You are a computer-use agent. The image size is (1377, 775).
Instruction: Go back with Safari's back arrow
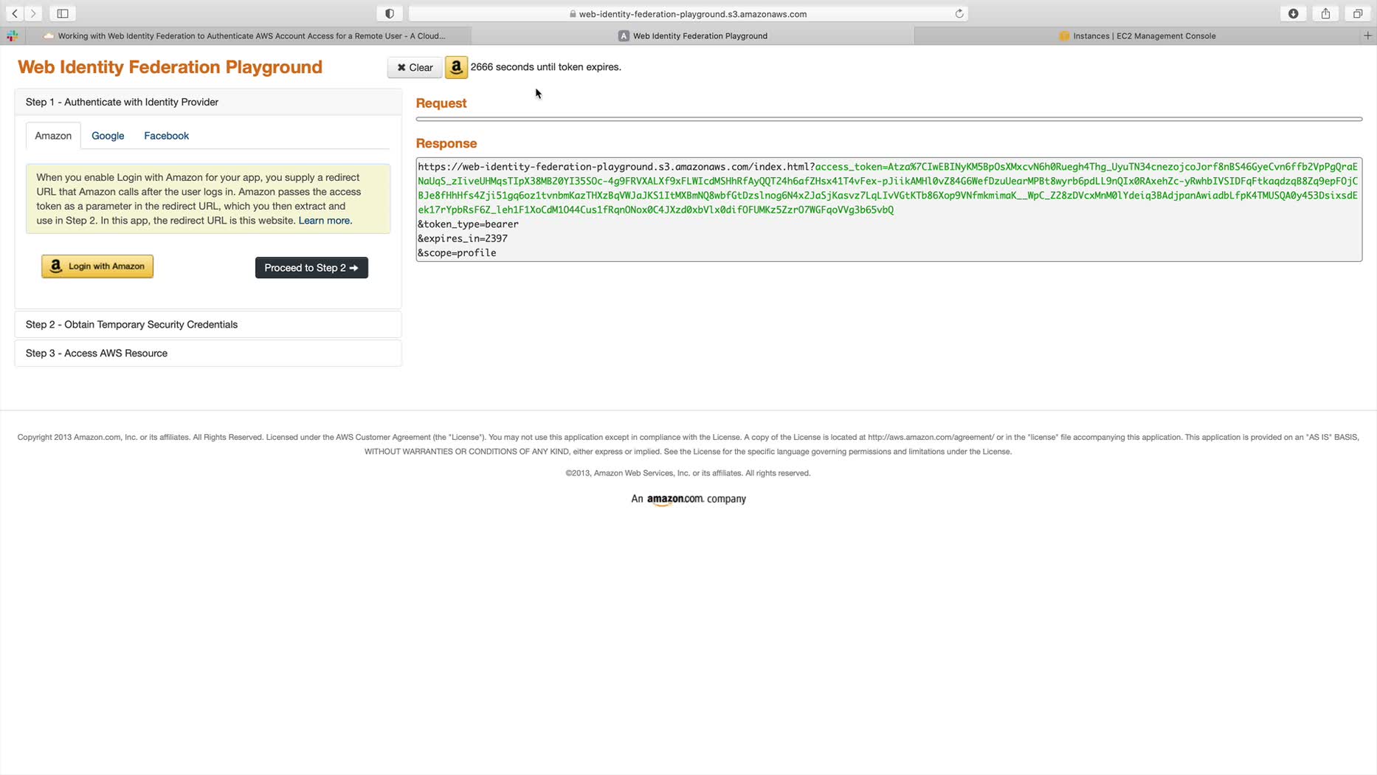click(15, 13)
